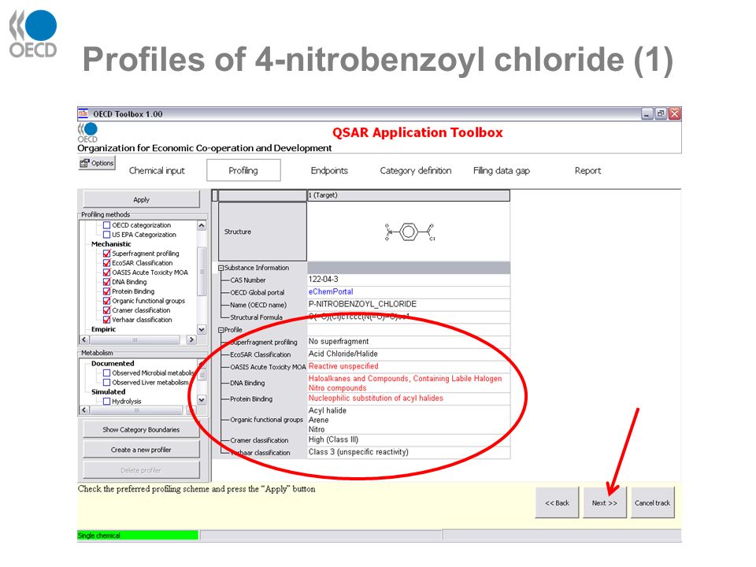Uncheck EcoSAR Classification
Viewport: 756px width, 567px height.
[106, 263]
